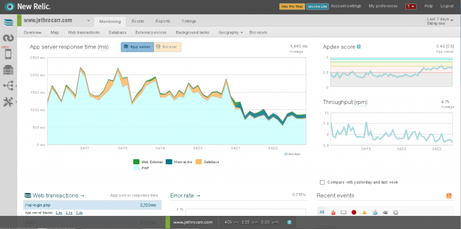Open the Error rate → heading link
The height and width of the screenshot is (229, 461).
[x=185, y=196]
